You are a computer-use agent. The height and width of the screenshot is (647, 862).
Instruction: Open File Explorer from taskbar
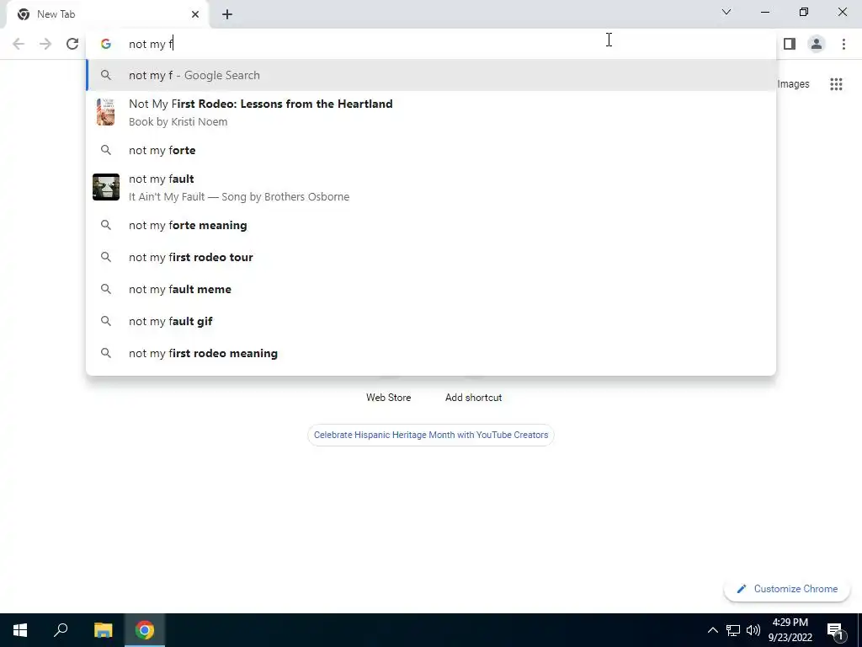pyautogui.click(x=103, y=630)
